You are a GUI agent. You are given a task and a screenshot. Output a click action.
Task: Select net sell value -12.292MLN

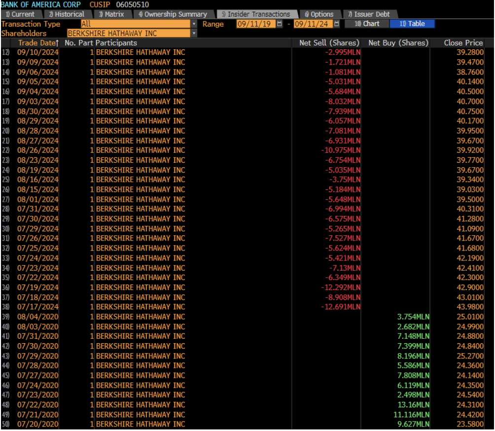pos(341,287)
